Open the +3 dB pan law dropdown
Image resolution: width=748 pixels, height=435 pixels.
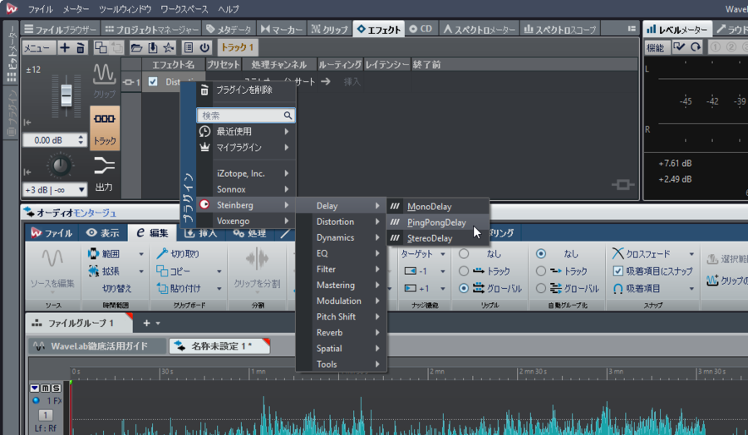coord(81,189)
